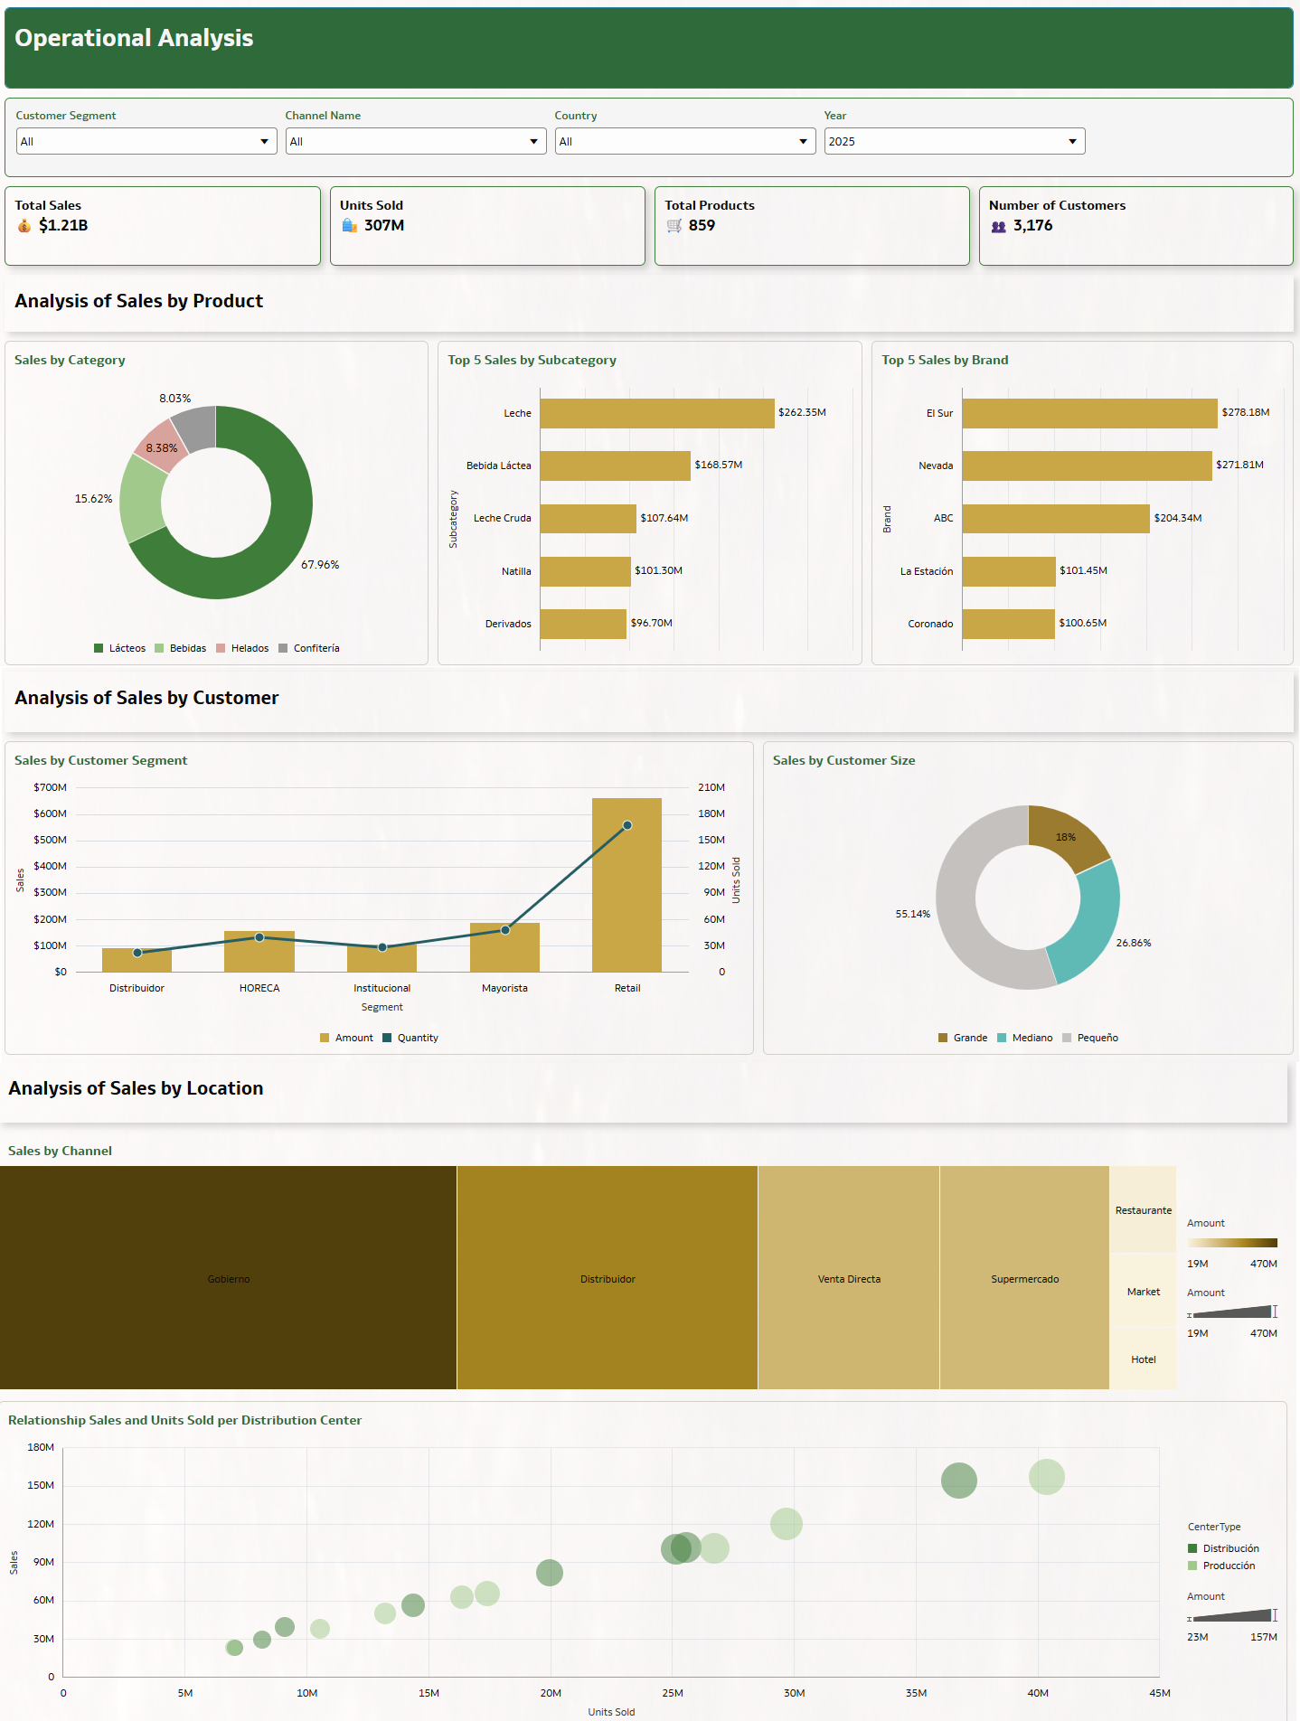1300x1721 pixels.
Task: Open the Year dropdown showing 2025
Action: (955, 141)
